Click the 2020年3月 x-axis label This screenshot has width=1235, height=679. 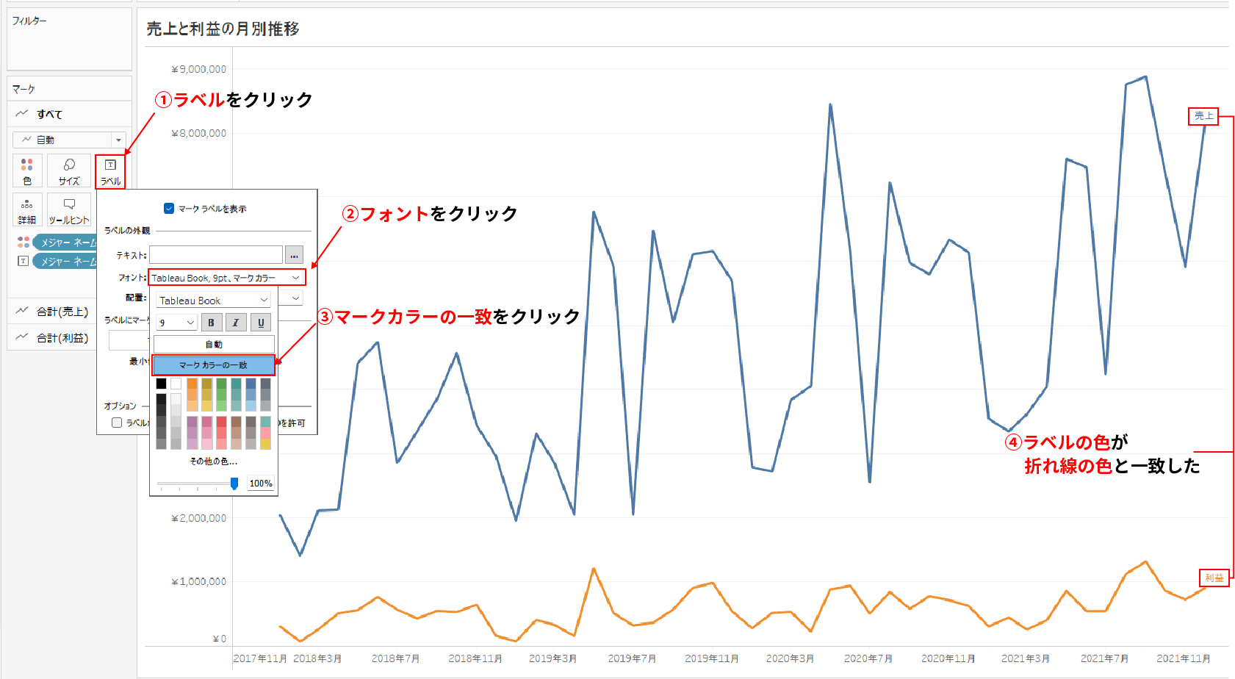click(790, 658)
